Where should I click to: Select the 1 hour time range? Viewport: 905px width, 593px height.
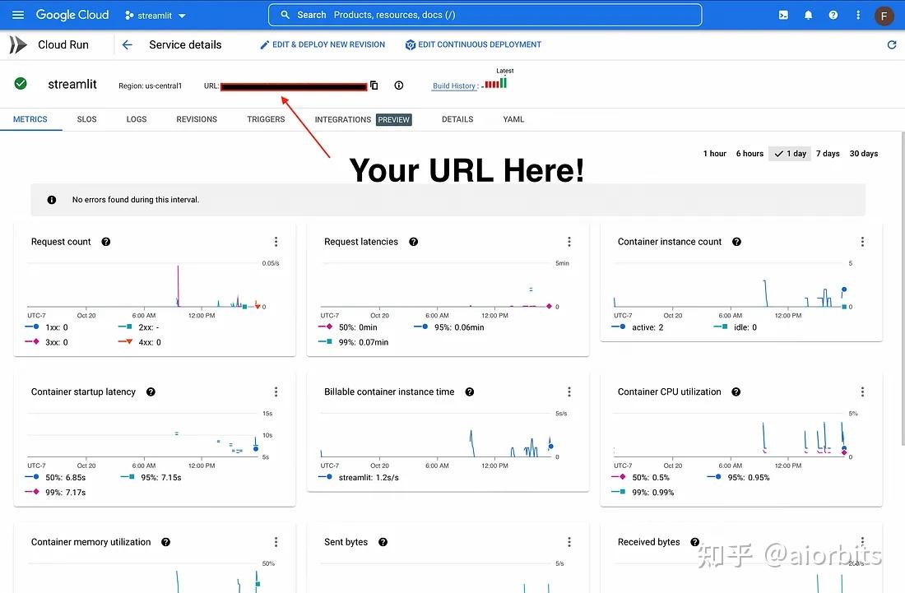click(x=714, y=154)
